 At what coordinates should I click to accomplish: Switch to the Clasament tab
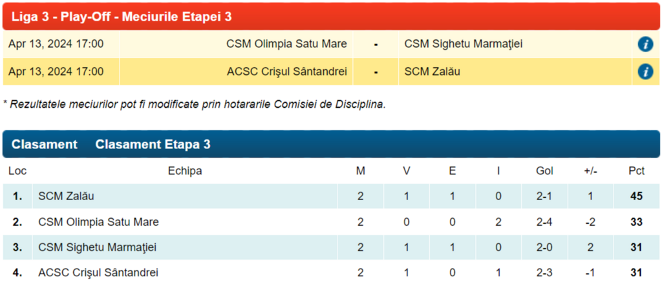(x=44, y=145)
